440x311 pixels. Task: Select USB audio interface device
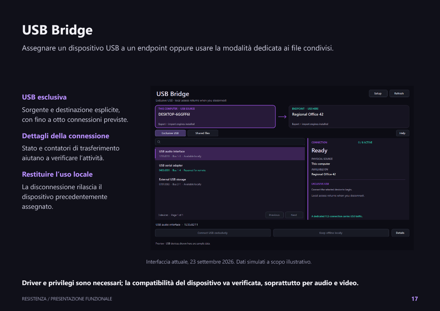click(x=230, y=154)
